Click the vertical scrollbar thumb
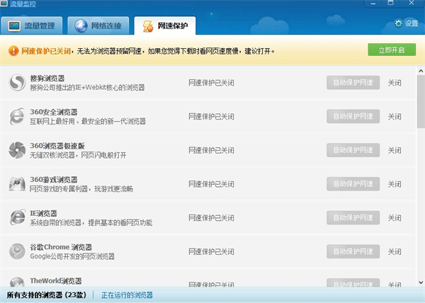This screenshot has height=303, width=425. coord(421,101)
